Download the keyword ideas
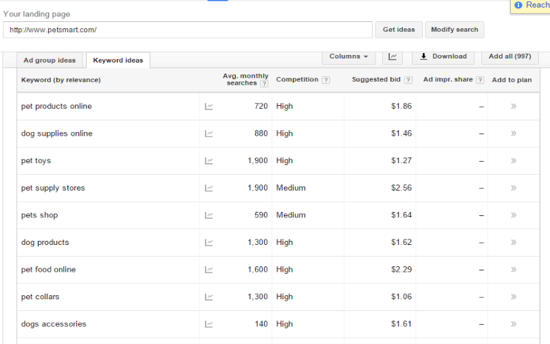The height and width of the screenshot is (344, 550). tap(443, 56)
